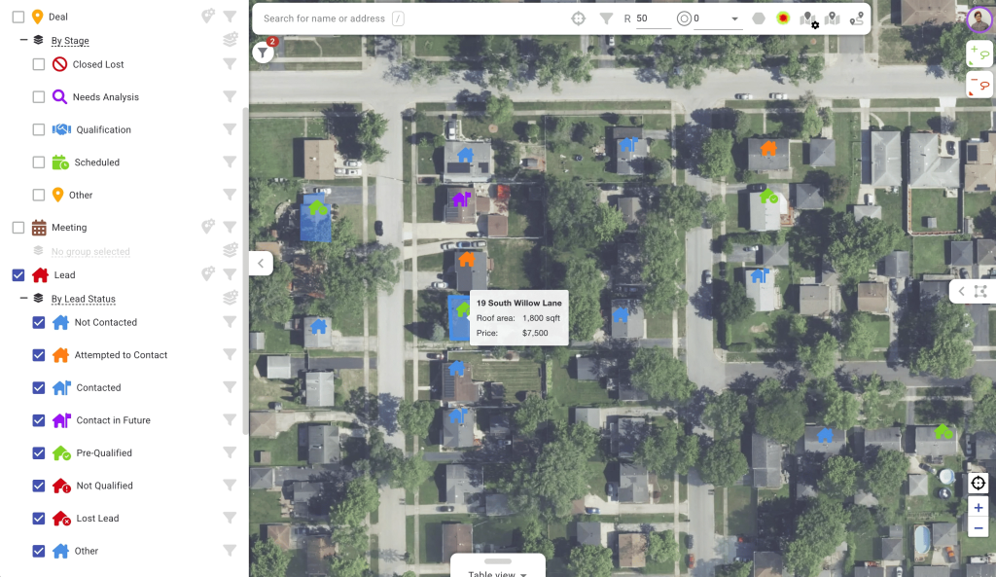
Task: Click the locate crosshair icon in toolbar
Action: click(x=579, y=18)
